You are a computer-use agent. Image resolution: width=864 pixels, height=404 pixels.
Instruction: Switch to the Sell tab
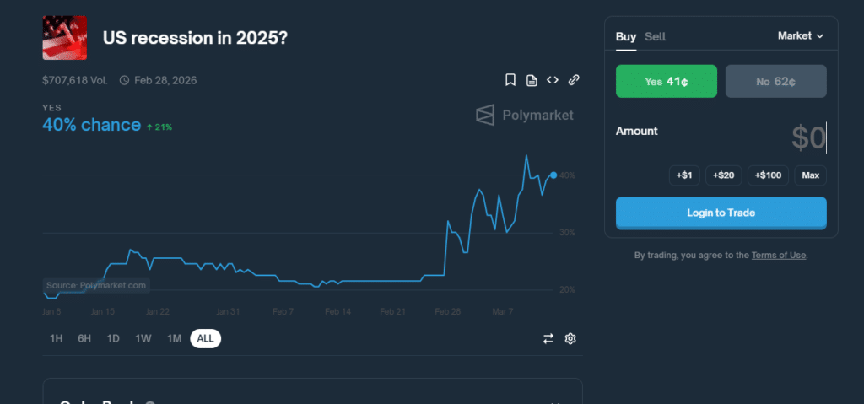tap(655, 36)
